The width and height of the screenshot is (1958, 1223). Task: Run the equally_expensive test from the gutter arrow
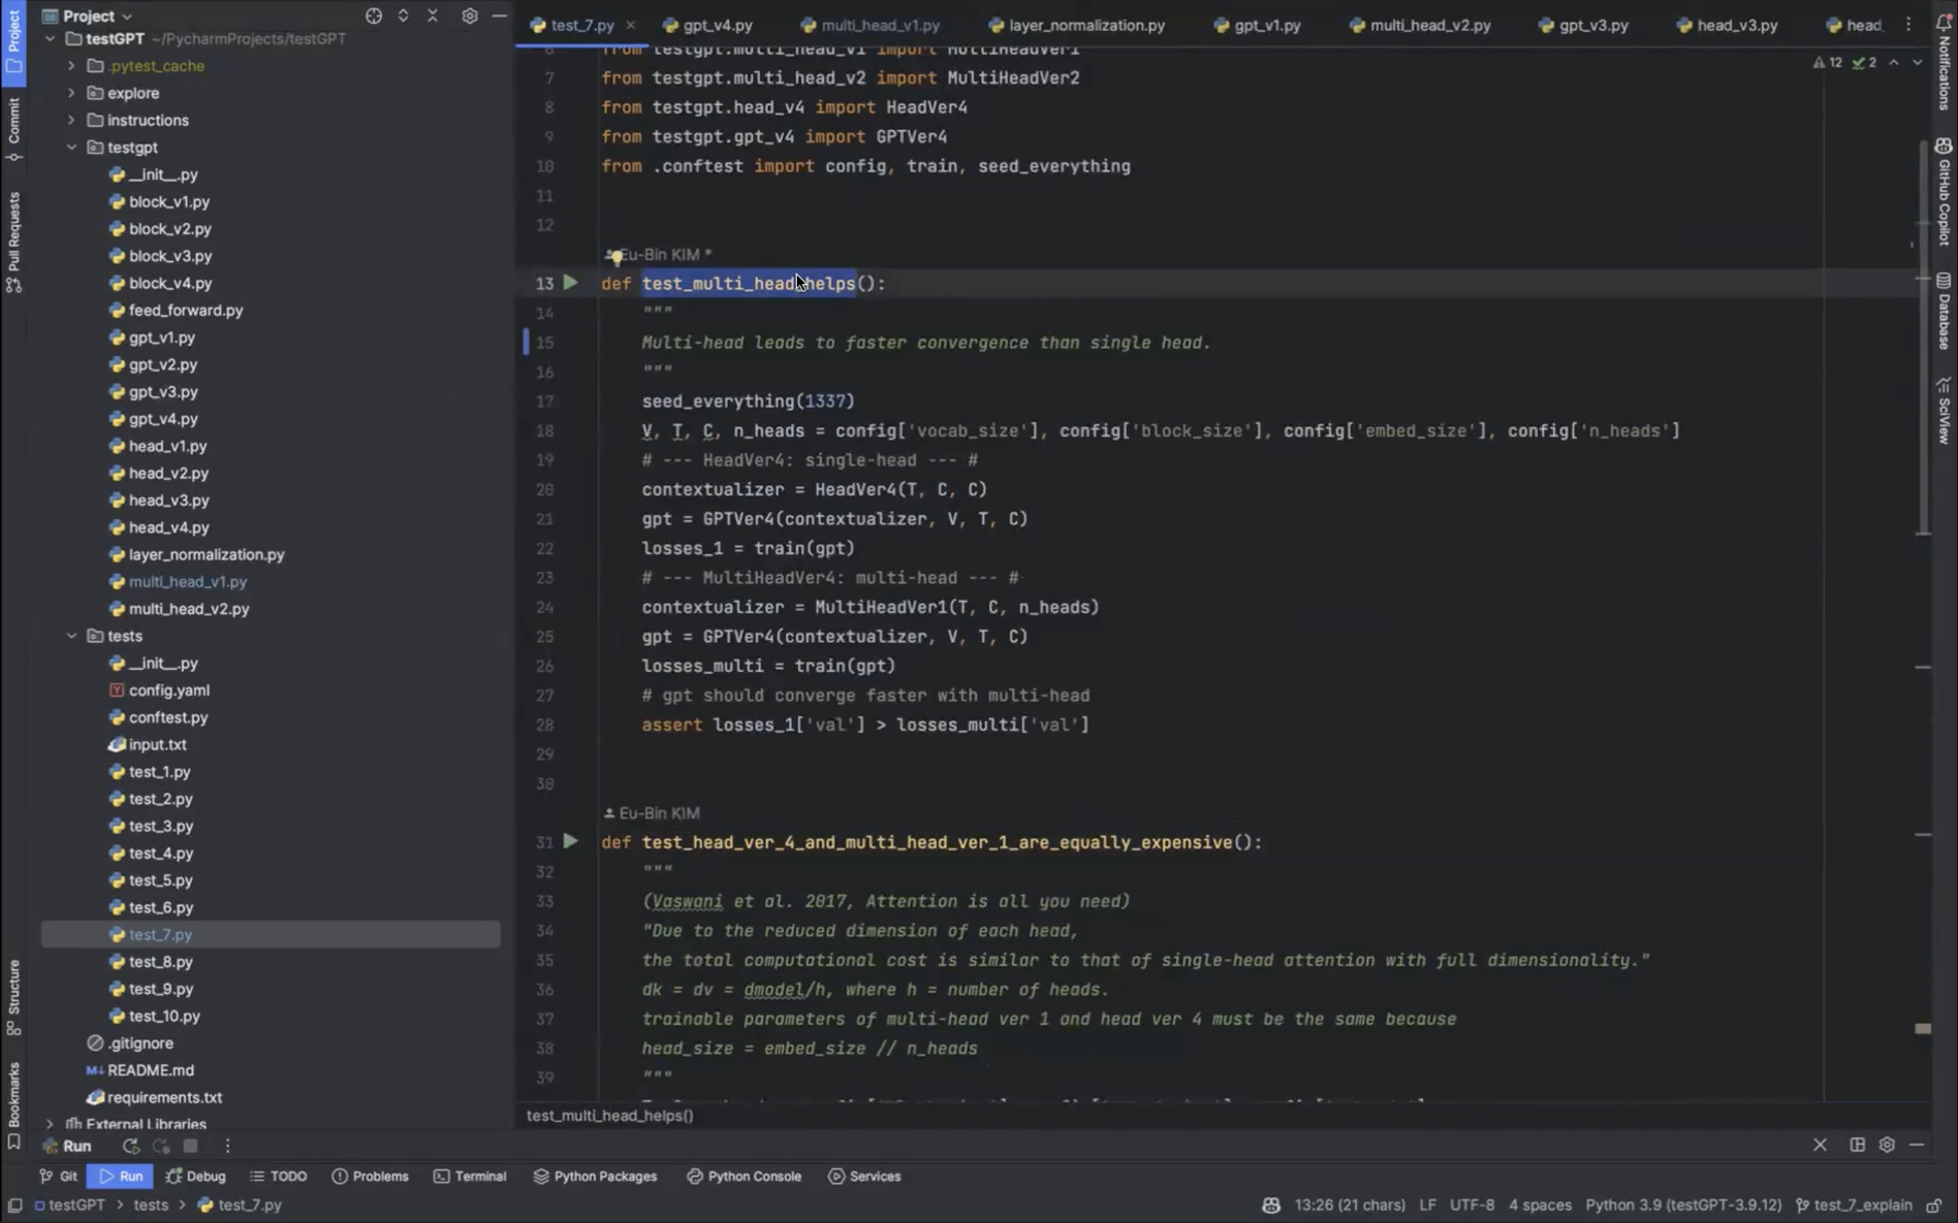[x=570, y=841]
